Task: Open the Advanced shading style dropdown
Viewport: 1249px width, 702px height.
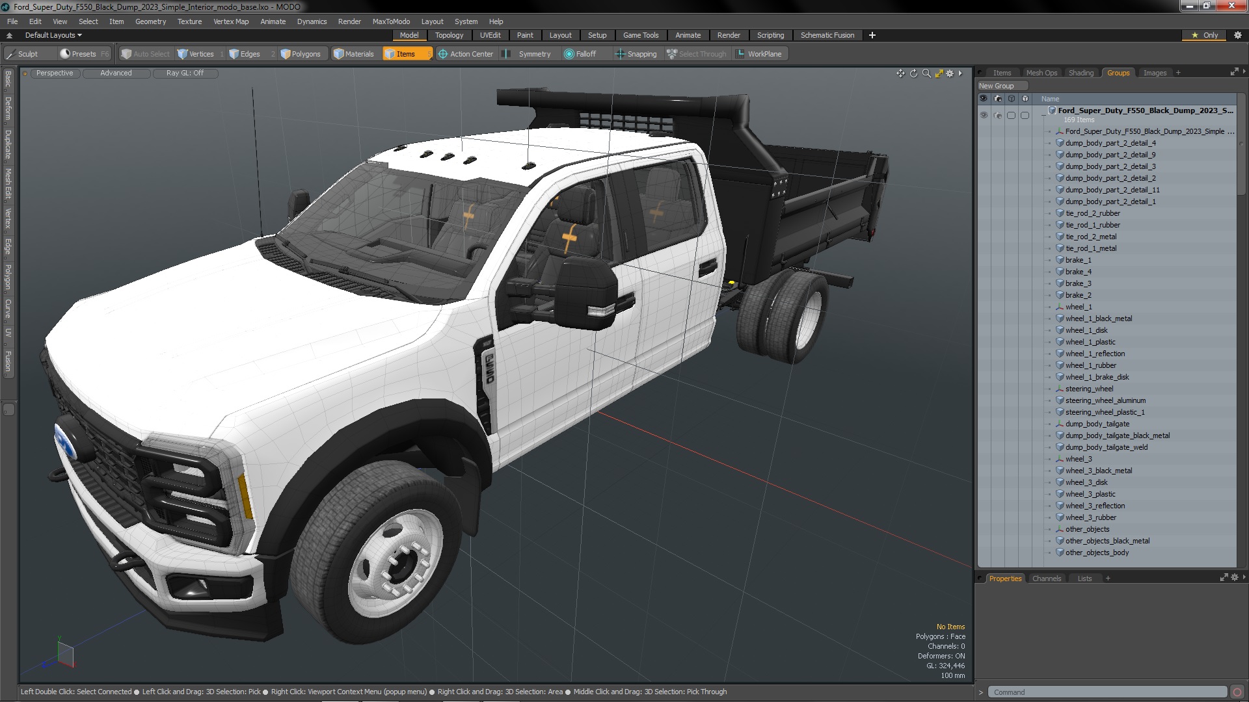Action: (x=116, y=73)
